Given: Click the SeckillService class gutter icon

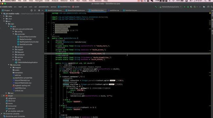Looking at the screenshot, I should coord(48,38).
